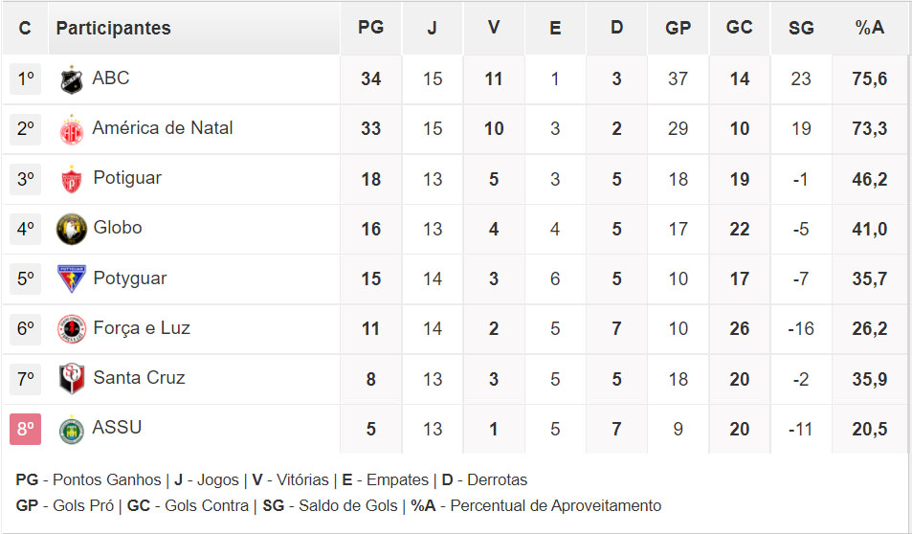Image resolution: width=912 pixels, height=534 pixels.
Task: Select the Santa Cruz shield crest
Action: (x=72, y=379)
